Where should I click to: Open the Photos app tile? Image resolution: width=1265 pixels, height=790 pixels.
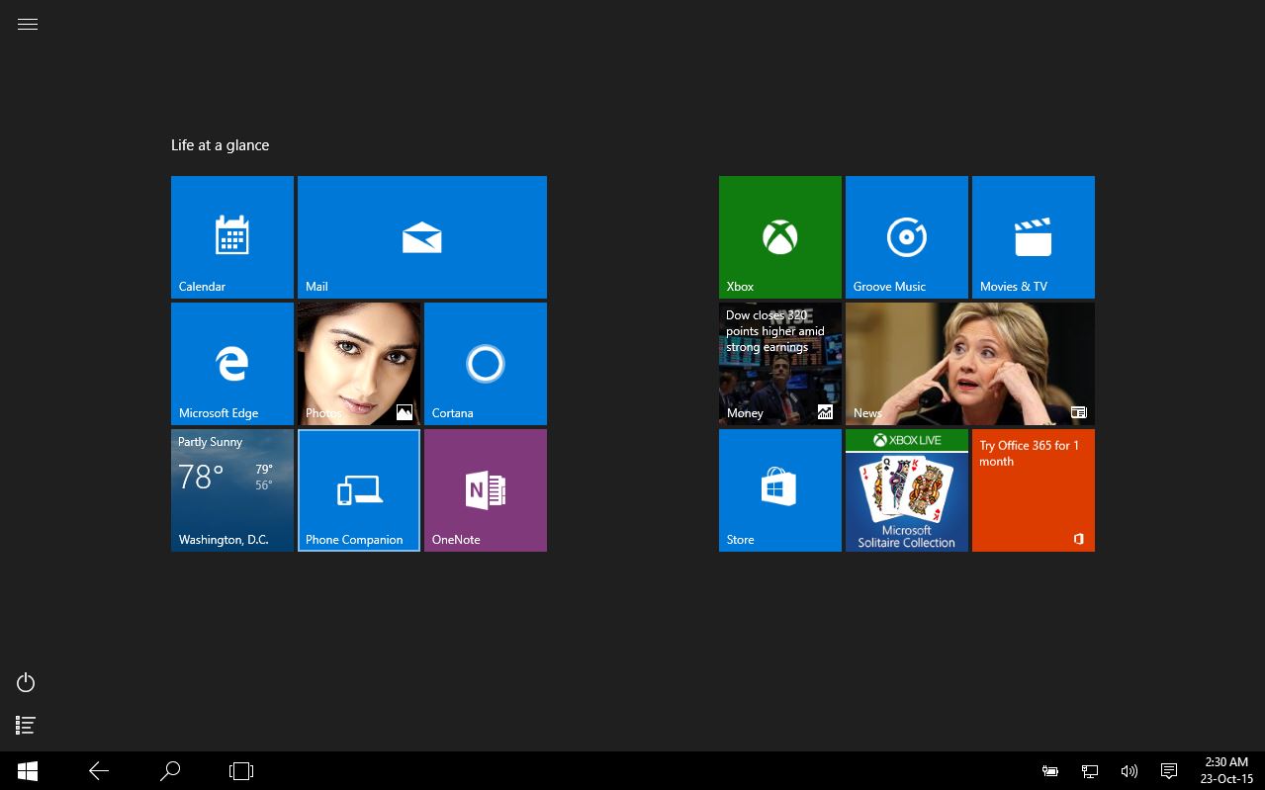click(x=358, y=363)
